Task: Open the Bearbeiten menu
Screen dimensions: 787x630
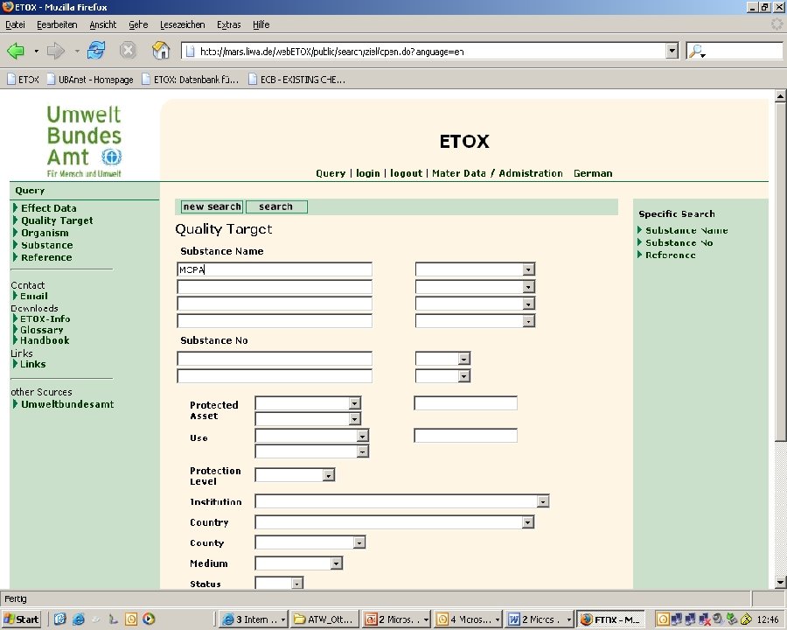Action: [x=57, y=24]
